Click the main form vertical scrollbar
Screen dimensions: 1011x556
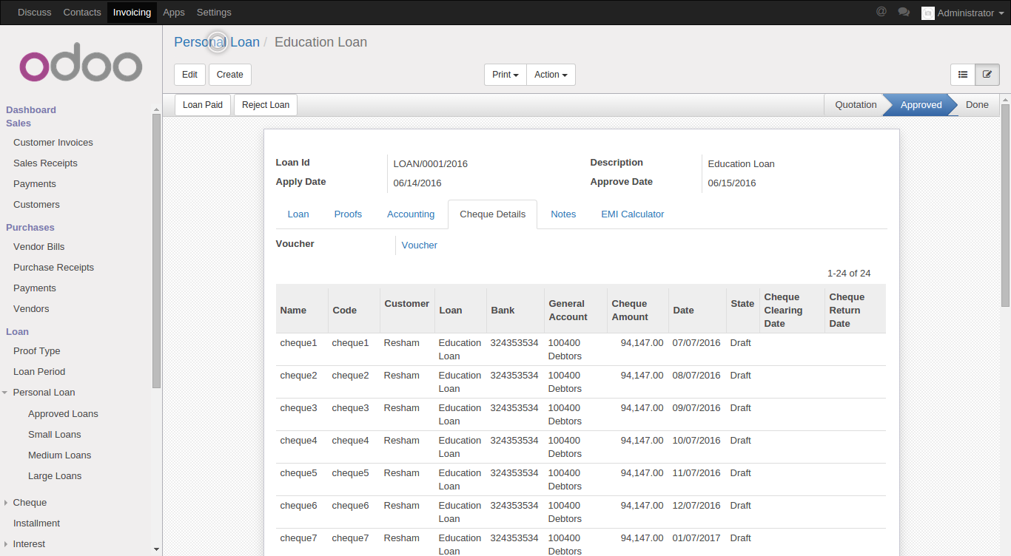(1005, 206)
